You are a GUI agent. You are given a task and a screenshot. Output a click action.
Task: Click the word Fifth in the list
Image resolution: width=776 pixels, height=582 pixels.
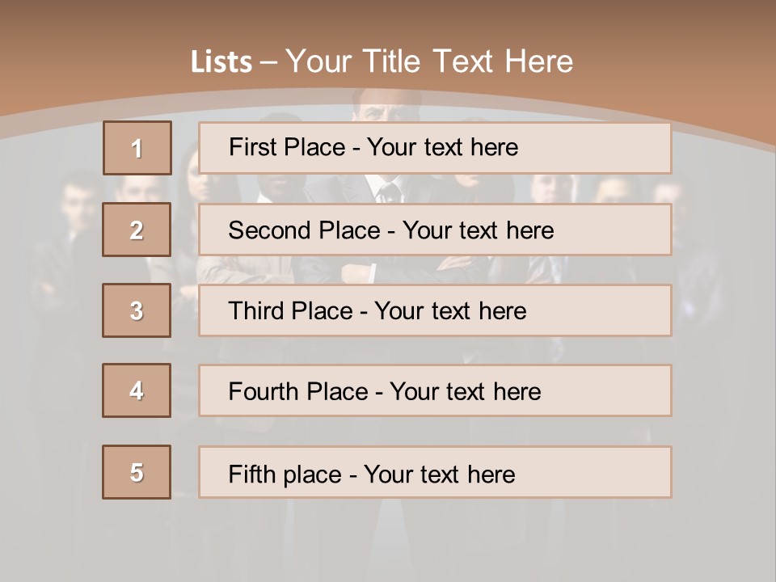click(251, 474)
